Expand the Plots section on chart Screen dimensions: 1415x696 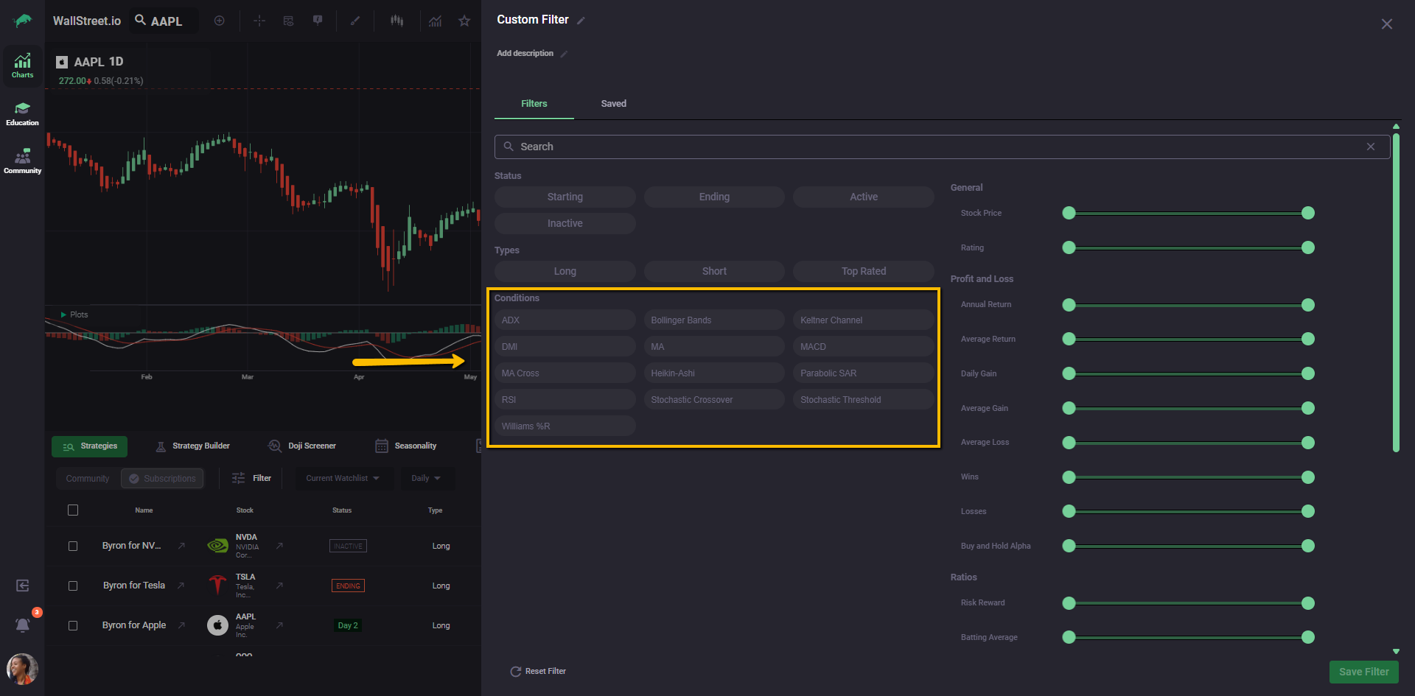pyautogui.click(x=74, y=314)
